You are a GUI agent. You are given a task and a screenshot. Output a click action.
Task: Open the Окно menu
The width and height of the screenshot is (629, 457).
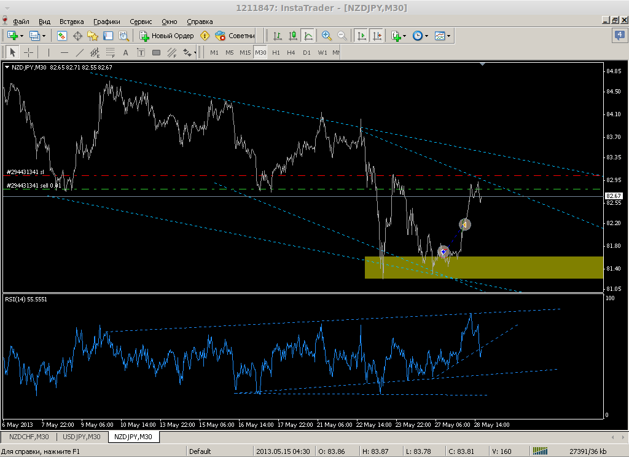[170, 22]
